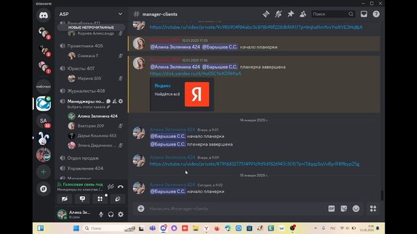Open Windows Start menu

point(76,228)
